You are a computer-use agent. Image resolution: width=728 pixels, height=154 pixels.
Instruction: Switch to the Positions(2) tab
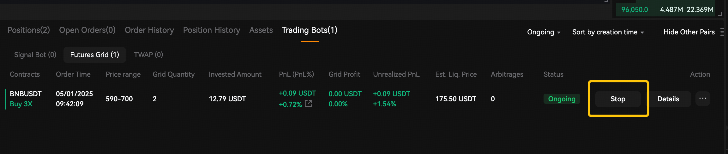pyautogui.click(x=29, y=30)
